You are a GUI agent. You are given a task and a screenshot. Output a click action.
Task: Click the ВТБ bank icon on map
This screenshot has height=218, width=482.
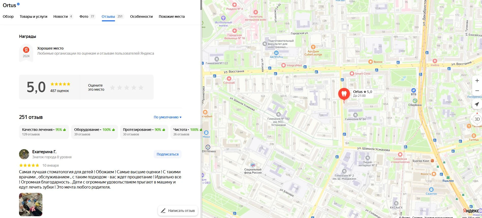tap(413, 90)
